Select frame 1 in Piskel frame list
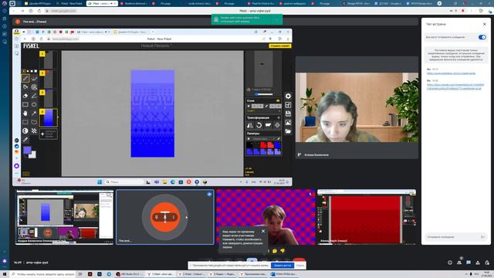The width and height of the screenshot is (494, 278). [48, 60]
